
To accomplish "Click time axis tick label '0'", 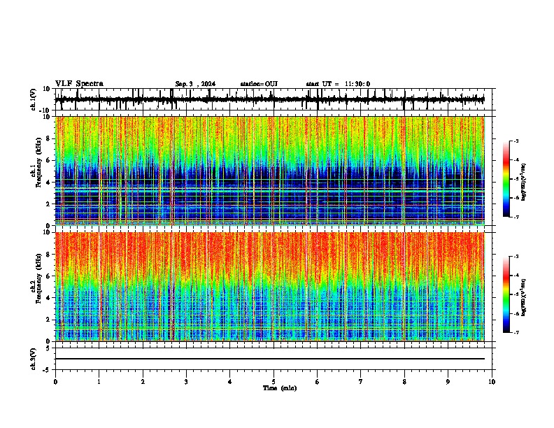I will pyautogui.click(x=55, y=382).
